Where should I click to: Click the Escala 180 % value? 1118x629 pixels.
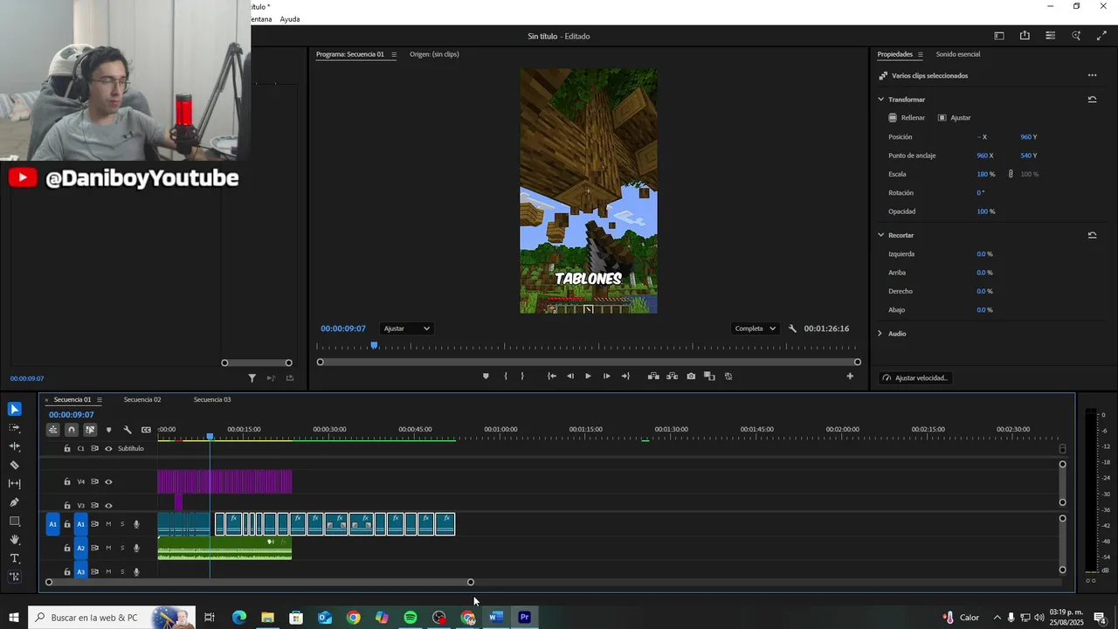(985, 174)
